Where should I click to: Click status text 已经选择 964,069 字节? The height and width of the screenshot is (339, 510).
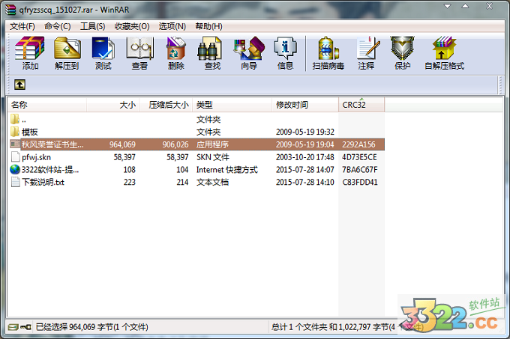pos(91,327)
